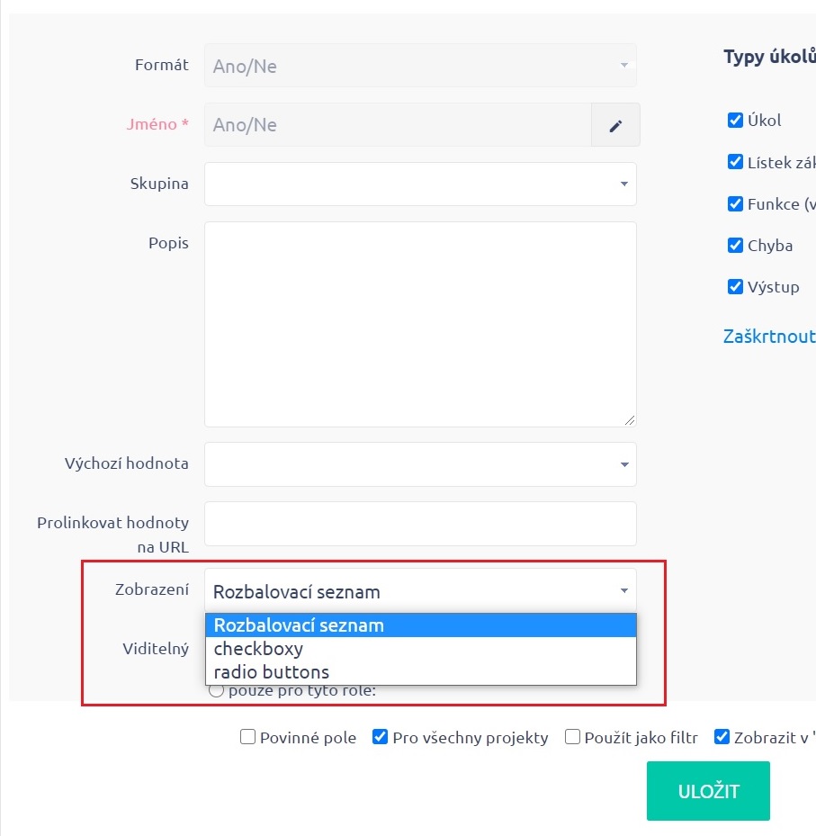The width and height of the screenshot is (816, 836).
Task: Enable the Povinné pole checkbox
Action: [248, 738]
